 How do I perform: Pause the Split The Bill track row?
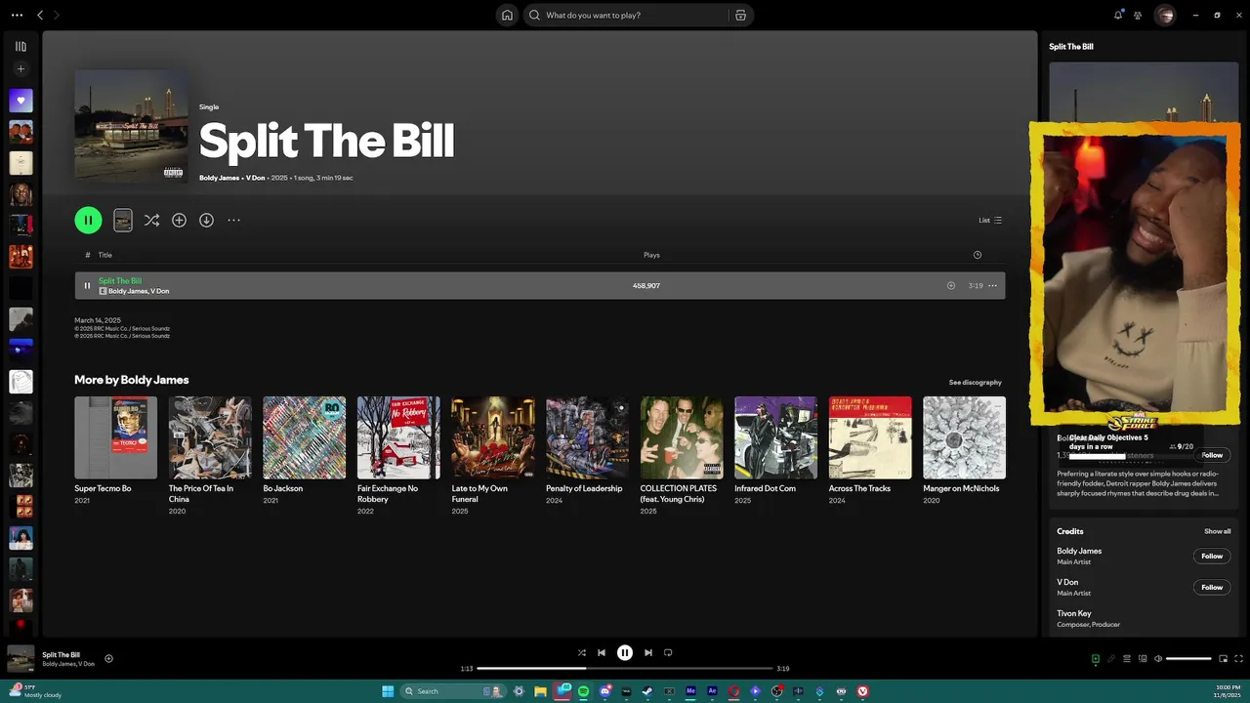pyautogui.click(x=87, y=286)
